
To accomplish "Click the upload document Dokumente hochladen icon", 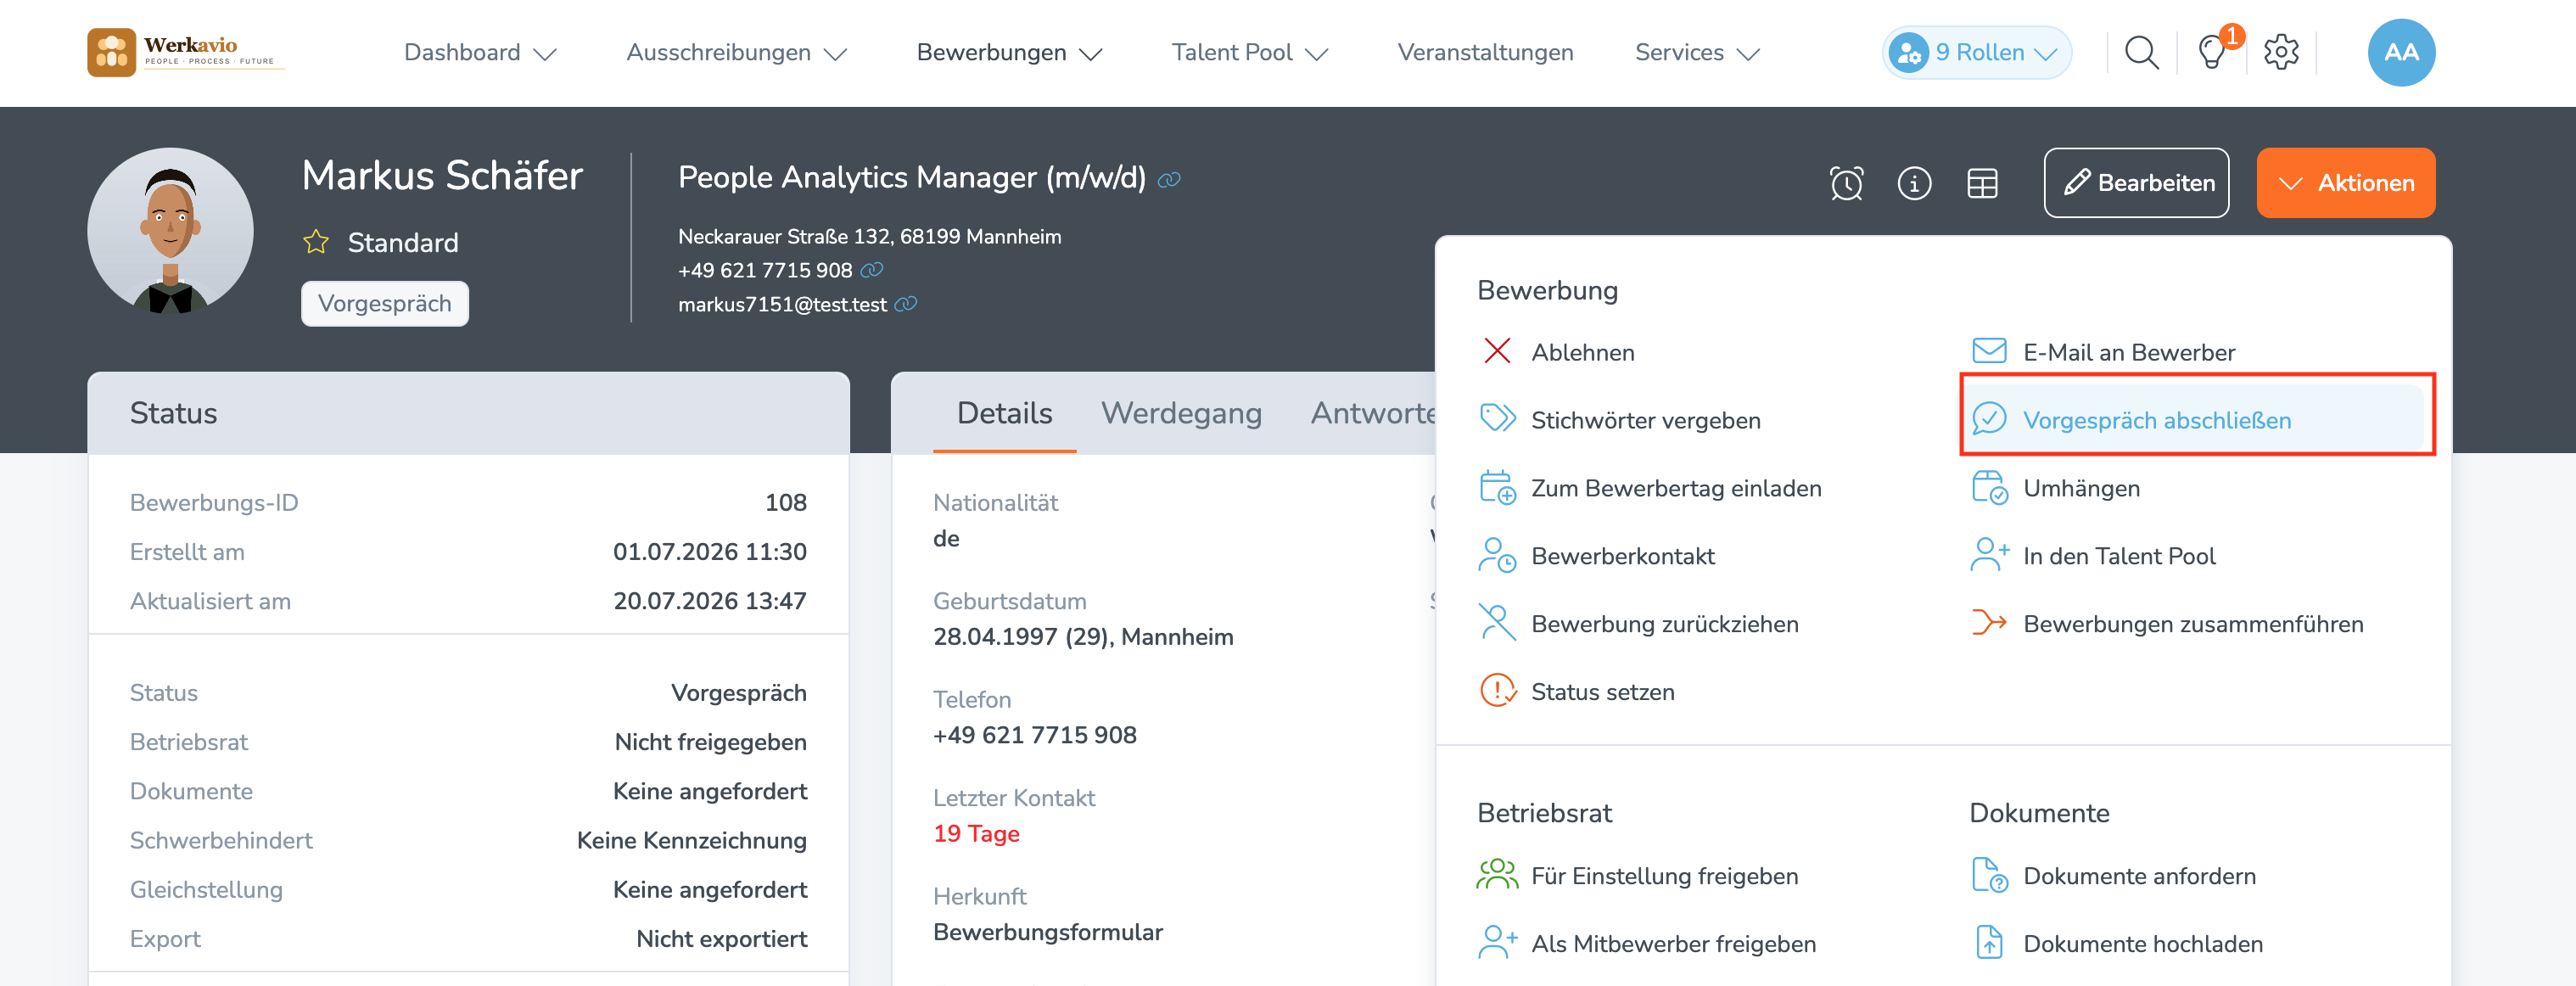I will coord(1989,943).
